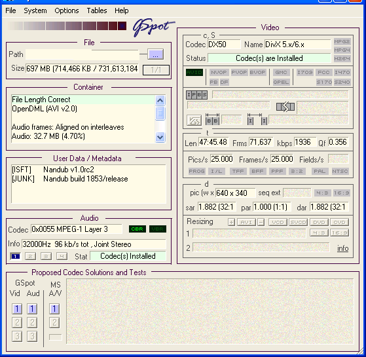Click the NVOP indicator
This screenshot has width=366, height=357.
pyautogui.click(x=219, y=72)
